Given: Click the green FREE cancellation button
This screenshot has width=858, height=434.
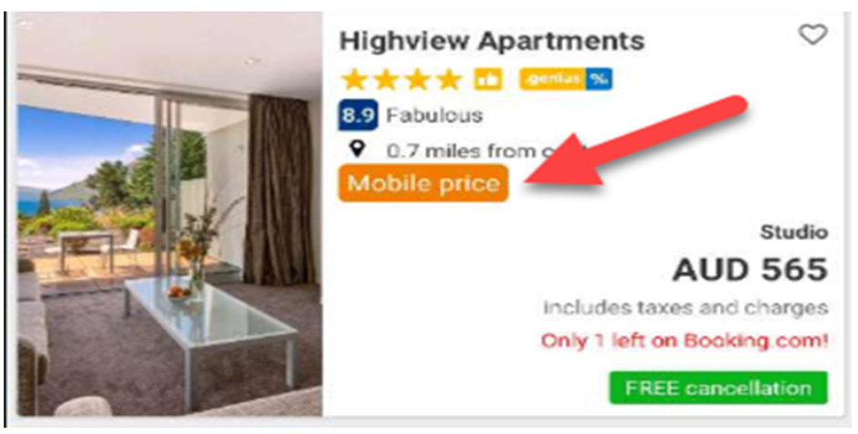Looking at the screenshot, I should pos(718,388).
